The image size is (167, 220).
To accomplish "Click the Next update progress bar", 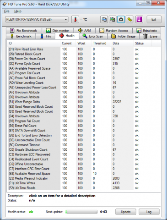I will click(x=81, y=212).
